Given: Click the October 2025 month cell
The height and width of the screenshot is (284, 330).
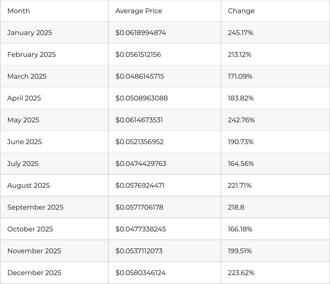Looking at the screenshot, I should (30, 229).
